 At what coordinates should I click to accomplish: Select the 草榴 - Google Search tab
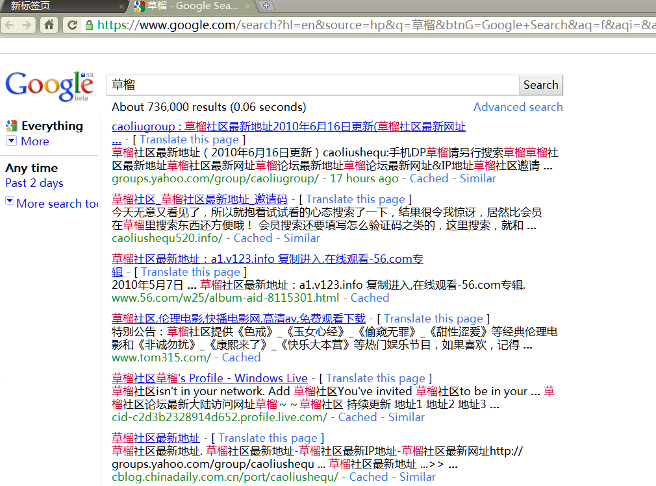click(192, 6)
